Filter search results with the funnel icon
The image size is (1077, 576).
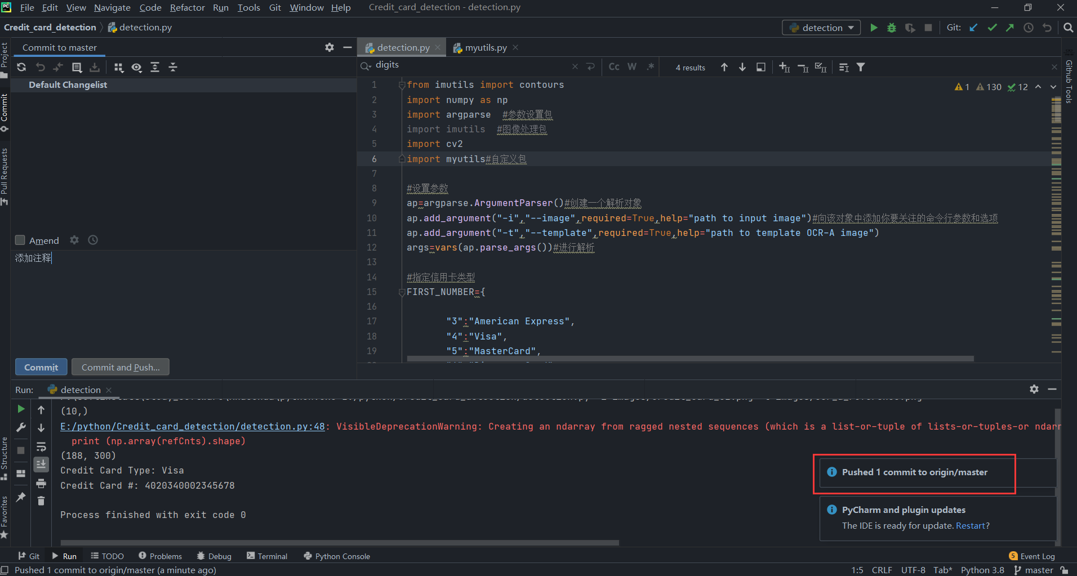(861, 67)
